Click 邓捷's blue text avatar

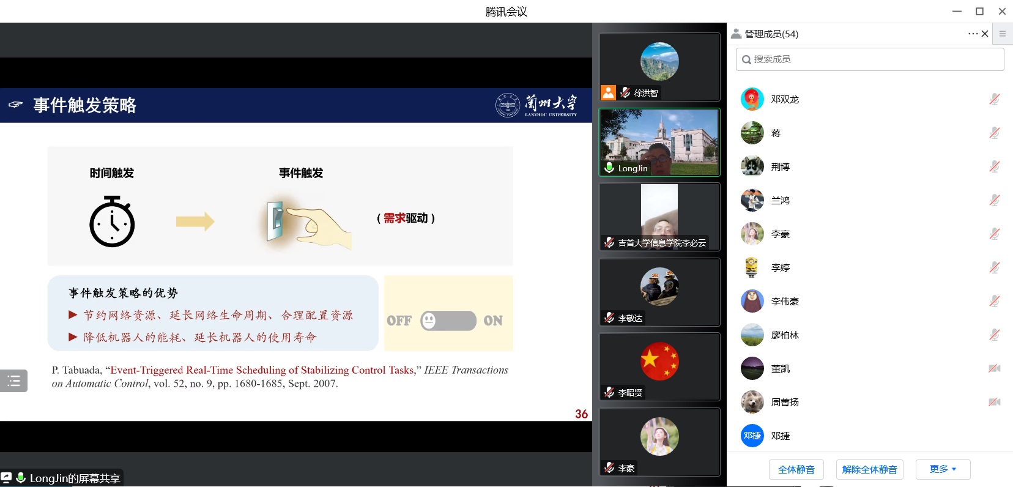(752, 436)
